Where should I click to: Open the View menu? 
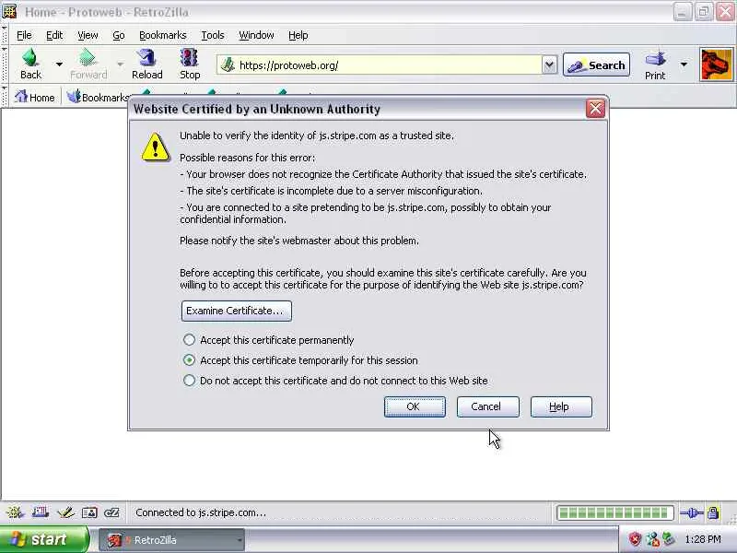pyautogui.click(x=88, y=35)
